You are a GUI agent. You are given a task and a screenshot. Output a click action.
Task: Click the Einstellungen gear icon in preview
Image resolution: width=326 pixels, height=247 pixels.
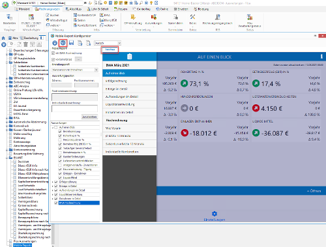pyautogui.click(x=215, y=214)
